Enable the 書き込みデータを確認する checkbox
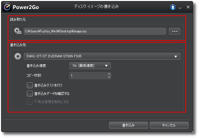The width and height of the screenshot is (199, 138). [x=30, y=94]
